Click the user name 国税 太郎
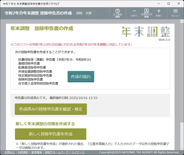 [x=84, y=13]
